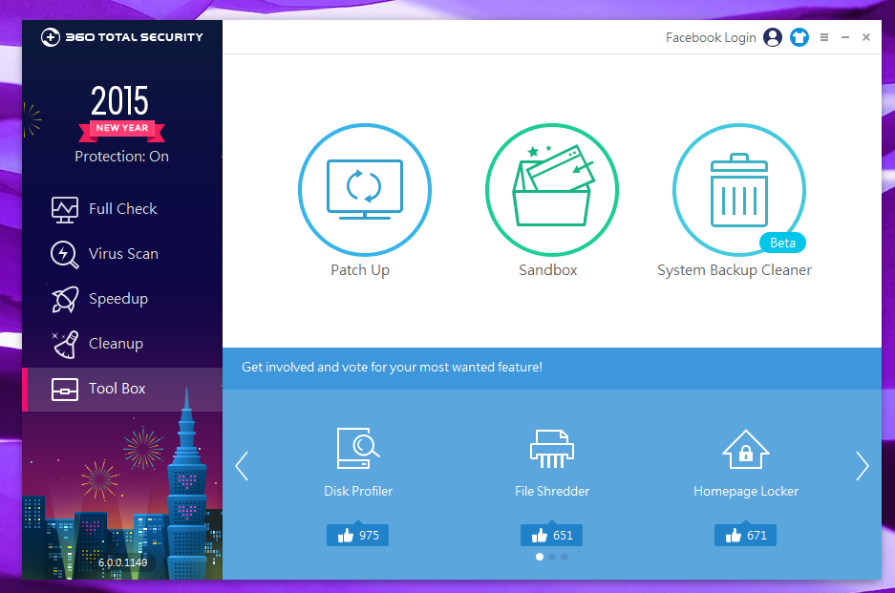Show previous features with left arrow
895x593 pixels.
point(242,466)
